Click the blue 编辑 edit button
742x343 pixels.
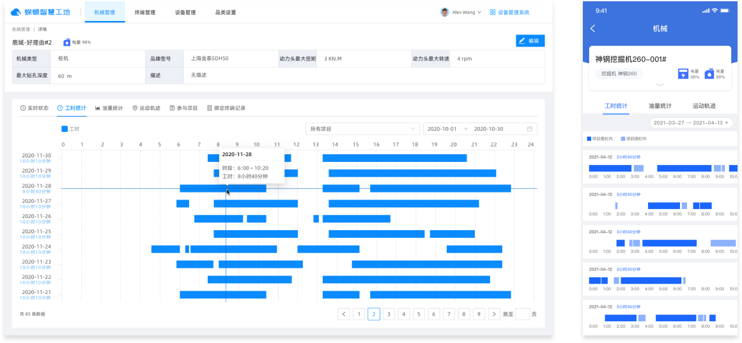[530, 41]
